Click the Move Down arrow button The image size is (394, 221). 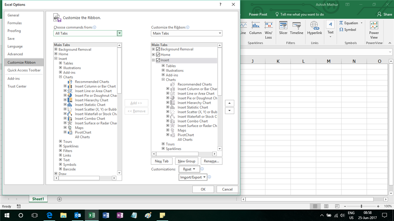pyautogui.click(x=229, y=111)
